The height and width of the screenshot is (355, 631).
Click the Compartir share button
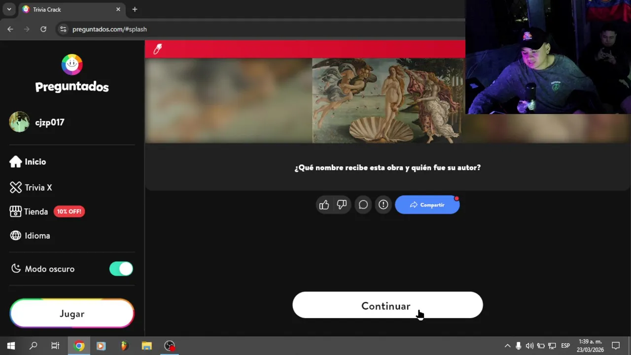click(427, 205)
